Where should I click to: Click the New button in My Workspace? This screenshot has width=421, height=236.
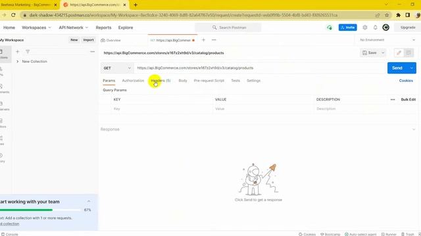(x=74, y=40)
